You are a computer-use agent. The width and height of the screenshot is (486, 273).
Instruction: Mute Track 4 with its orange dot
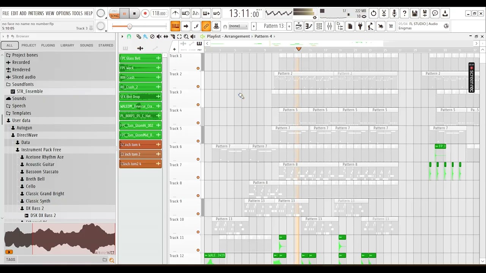point(198,123)
